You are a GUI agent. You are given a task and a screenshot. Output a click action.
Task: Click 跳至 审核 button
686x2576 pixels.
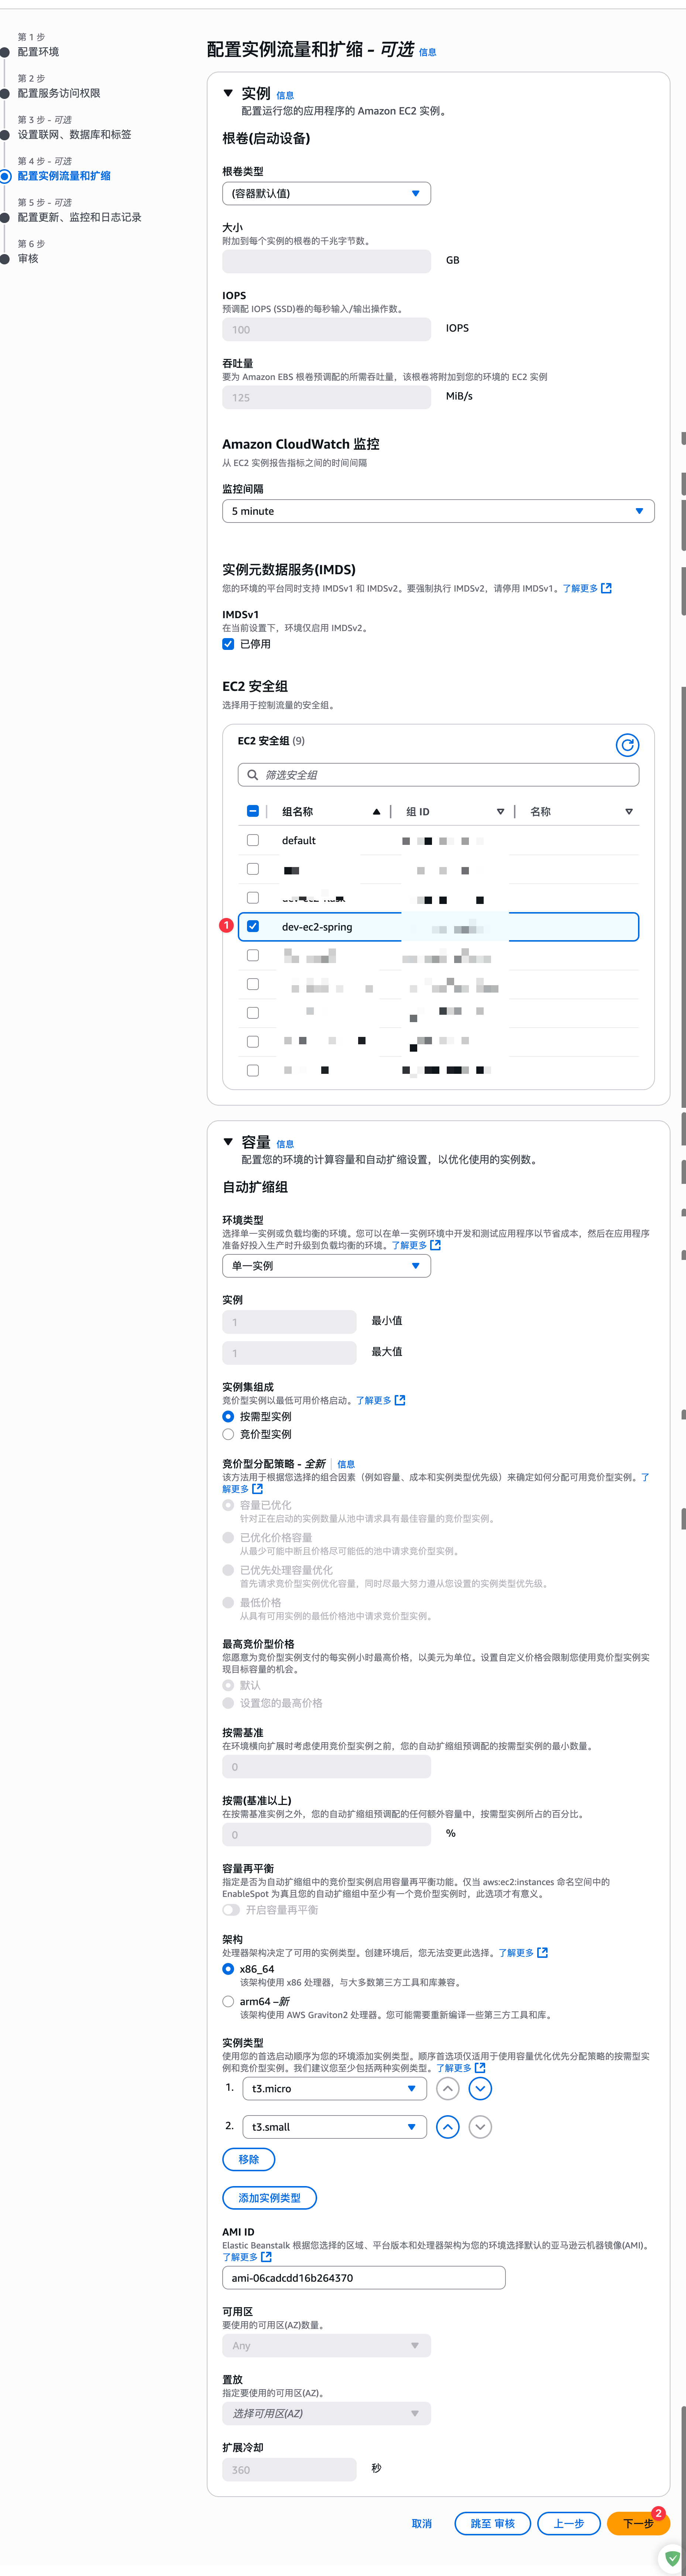(x=493, y=2523)
